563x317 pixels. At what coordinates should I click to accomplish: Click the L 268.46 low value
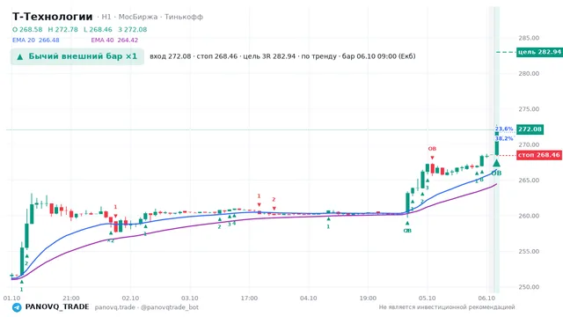click(98, 29)
